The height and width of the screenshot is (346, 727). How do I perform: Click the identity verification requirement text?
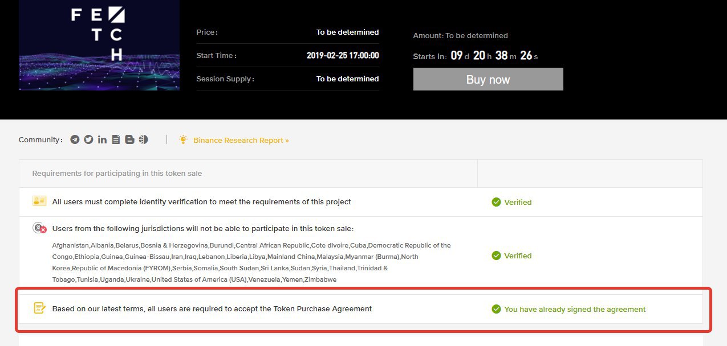tap(202, 201)
